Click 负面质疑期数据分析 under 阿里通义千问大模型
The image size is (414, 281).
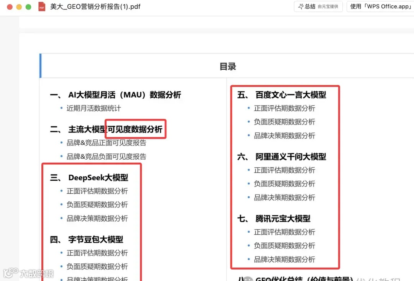284,184
